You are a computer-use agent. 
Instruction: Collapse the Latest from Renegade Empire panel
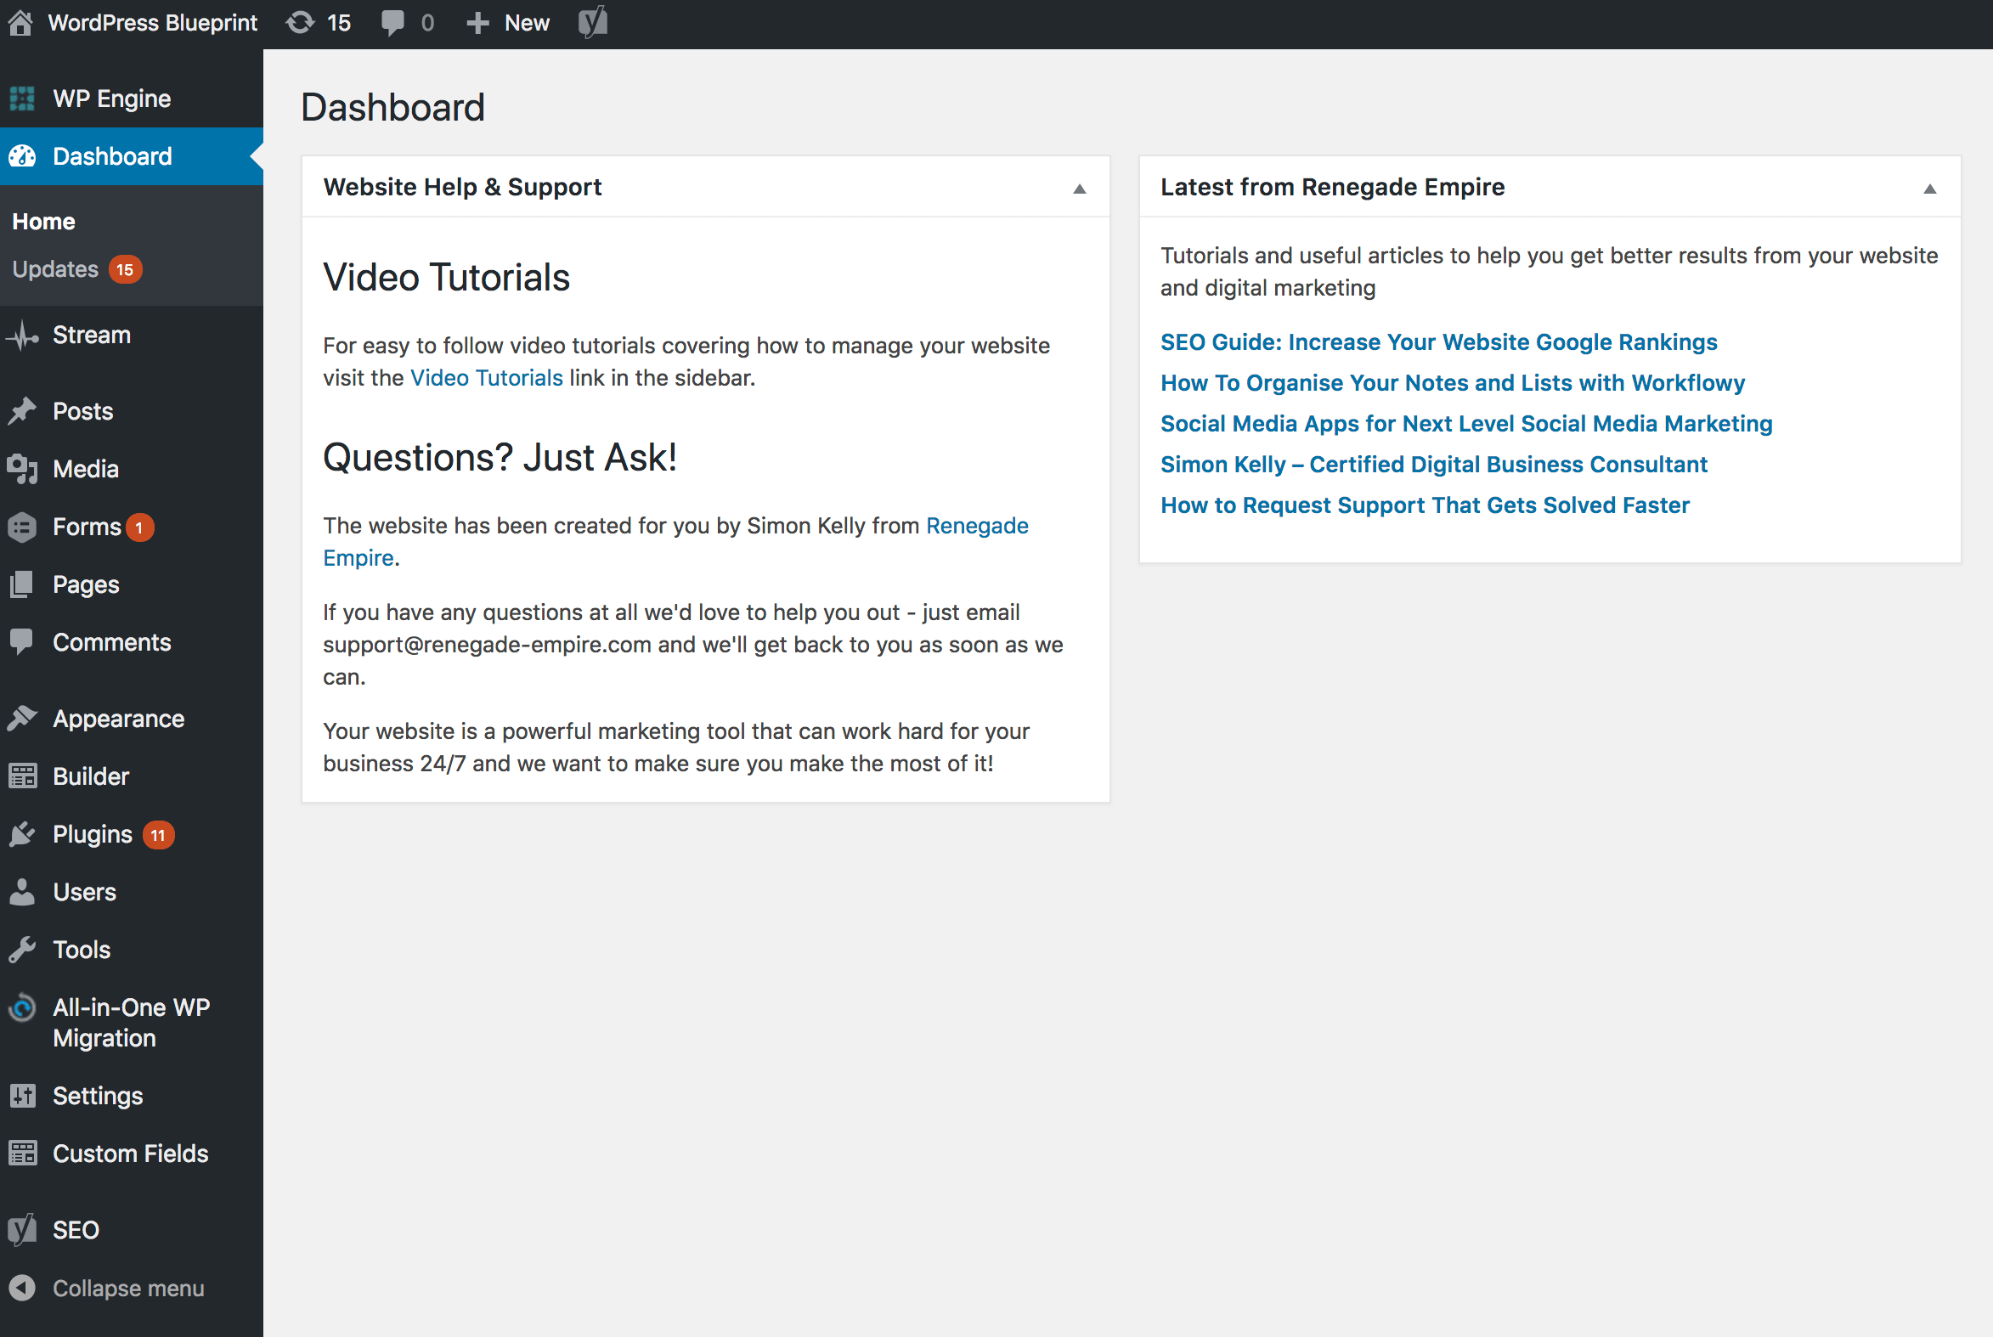tap(1931, 189)
